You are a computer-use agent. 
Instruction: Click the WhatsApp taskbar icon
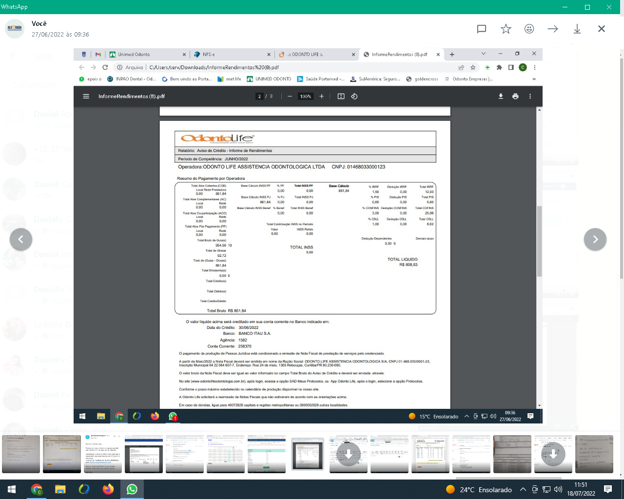[132, 489]
